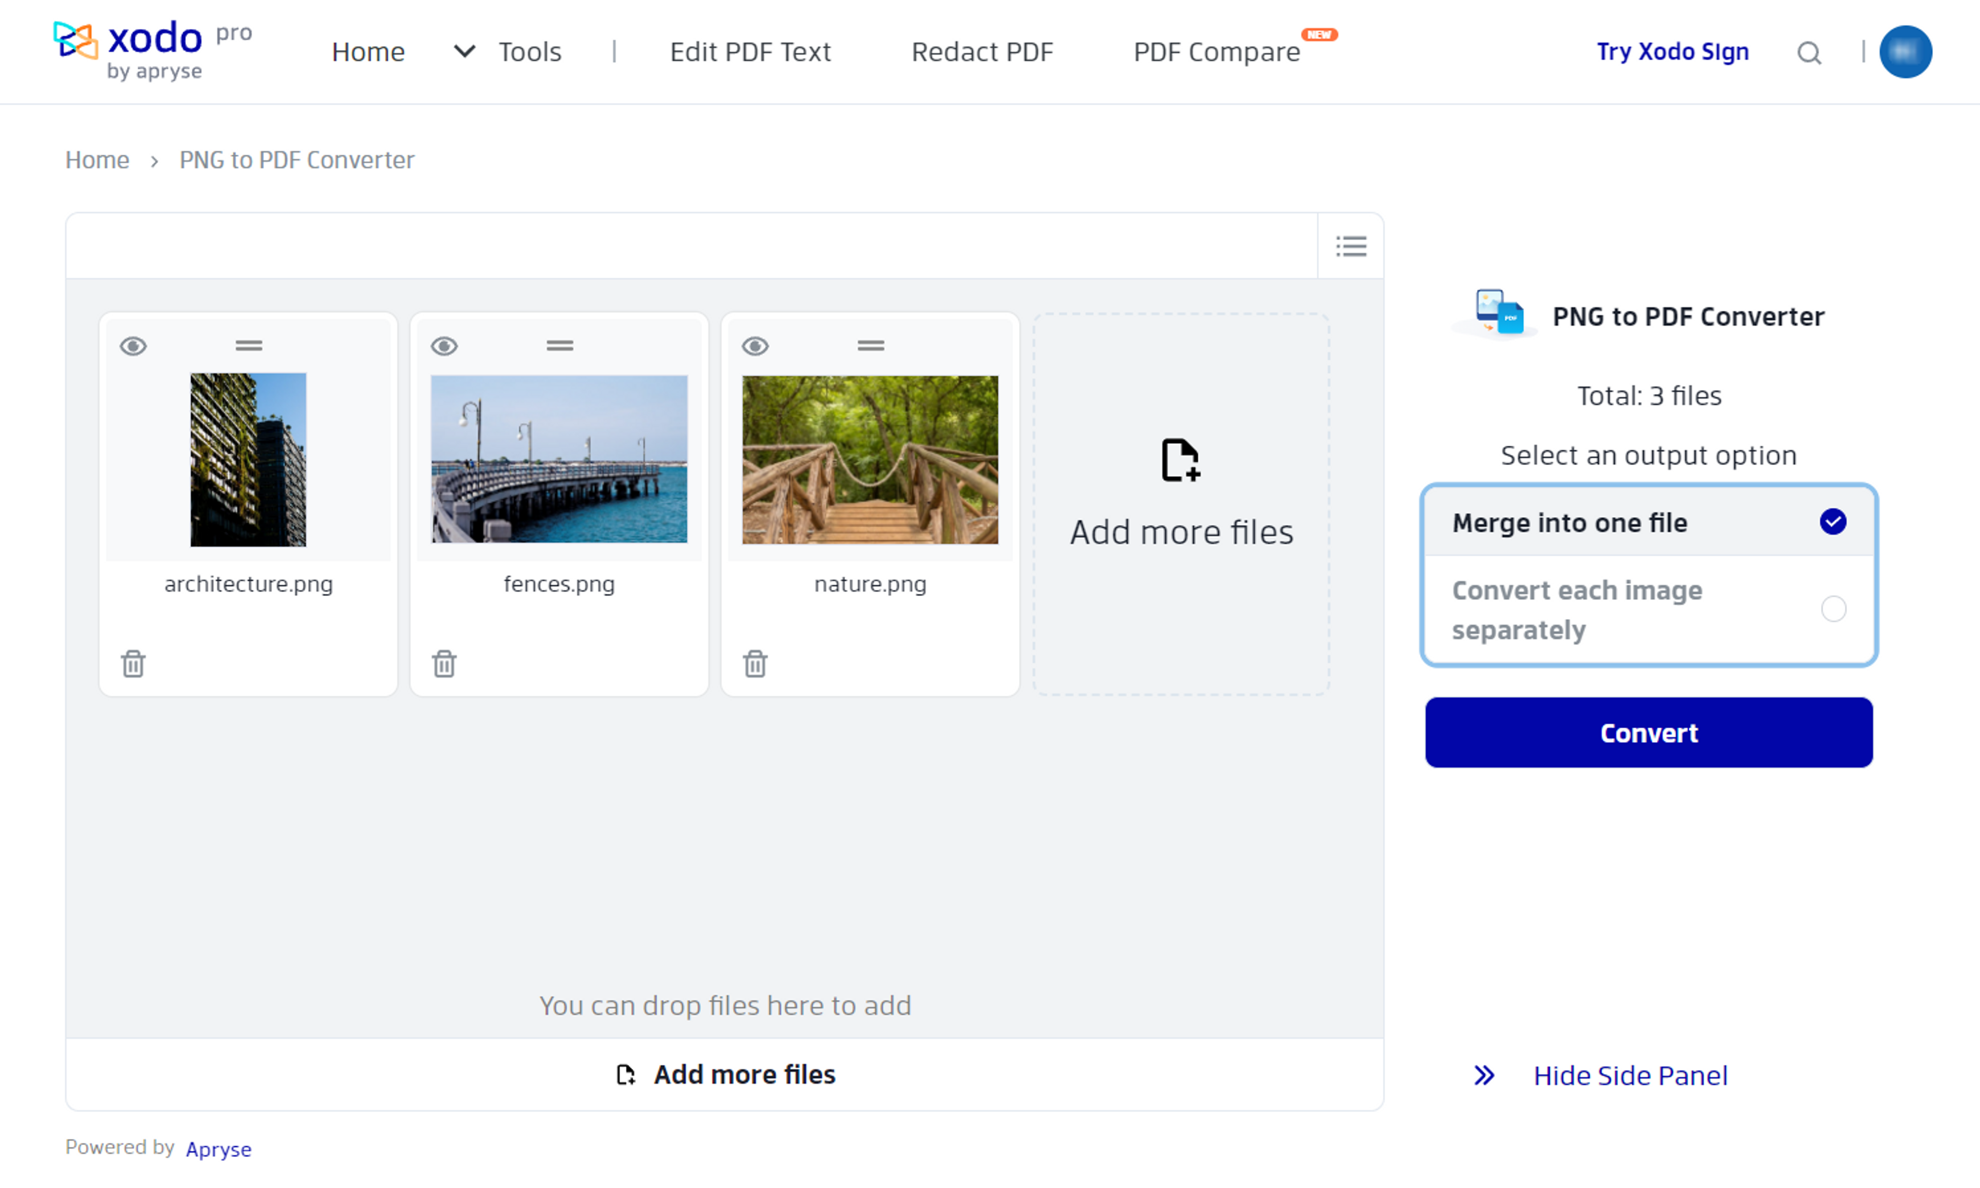Delete fences.png with trash icon
Viewport: 1980px width, 1188px height.
pos(444,664)
